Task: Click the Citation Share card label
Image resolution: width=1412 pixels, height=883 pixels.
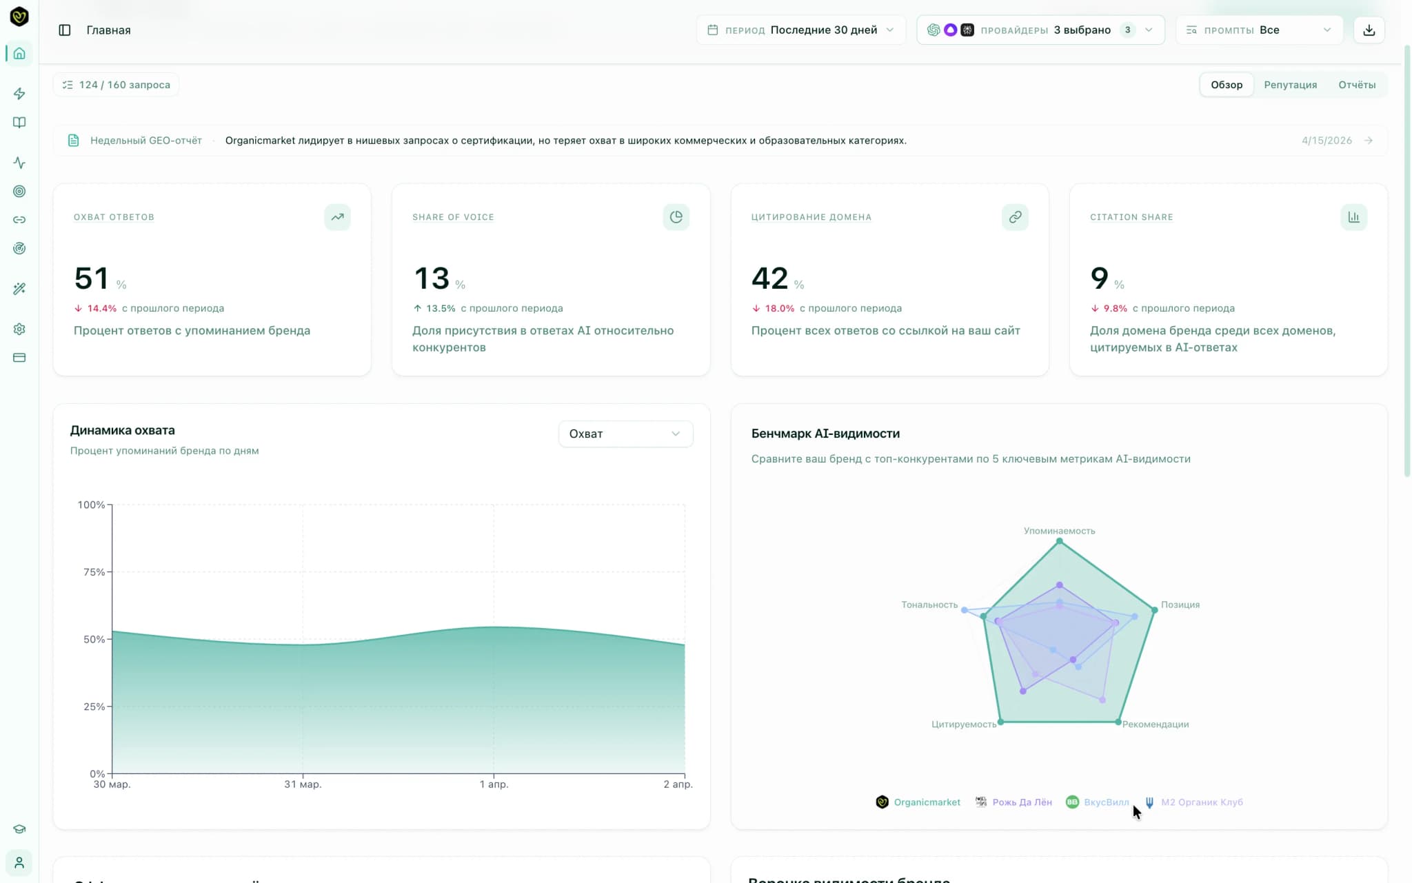Action: [1131, 217]
